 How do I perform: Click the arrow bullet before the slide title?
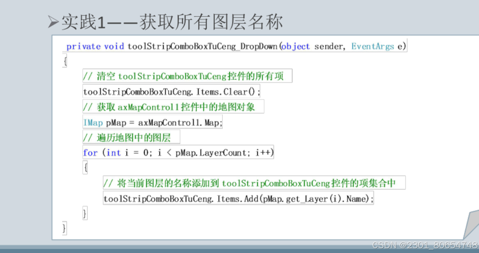coord(53,23)
